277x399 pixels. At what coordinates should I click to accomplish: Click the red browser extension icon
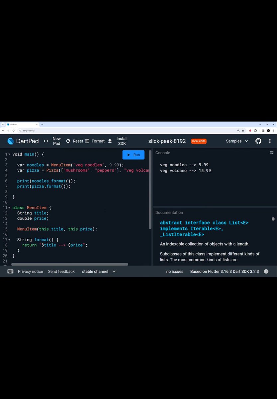(x=250, y=131)
